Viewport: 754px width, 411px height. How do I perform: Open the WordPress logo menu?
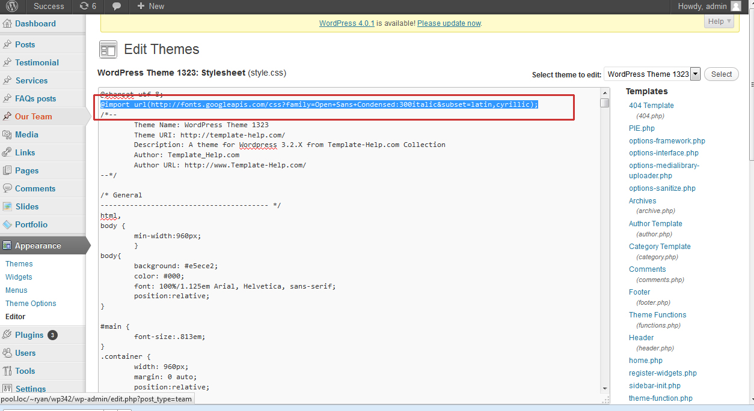(x=12, y=7)
